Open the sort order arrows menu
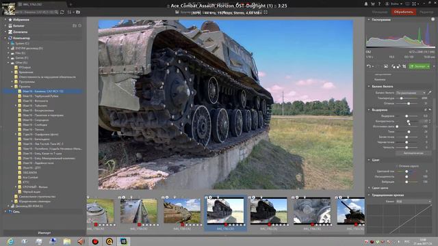 point(70,12)
